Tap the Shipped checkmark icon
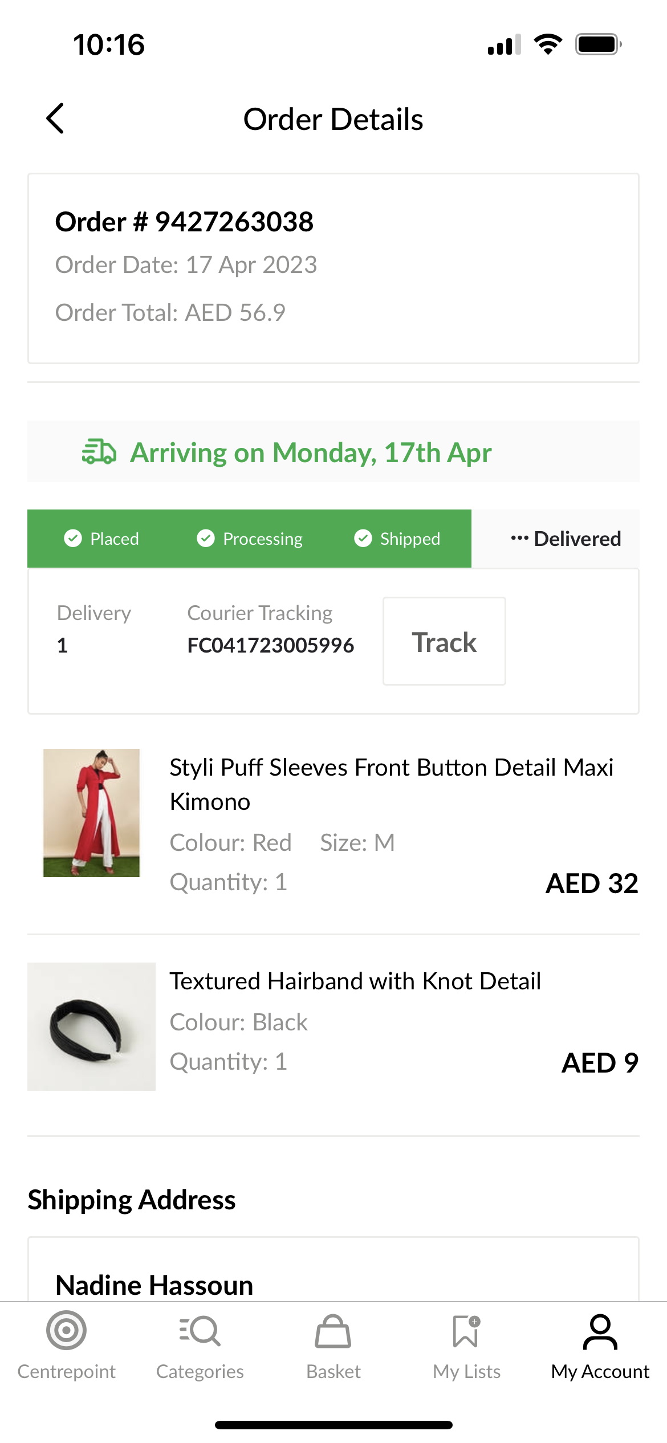The height and width of the screenshot is (1443, 667). (x=363, y=538)
